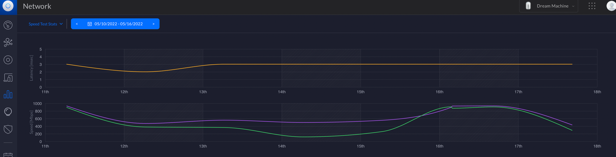Image resolution: width=616 pixels, height=157 pixels.
Task: Open the Client Devices icon in sidebar
Action: (8, 78)
